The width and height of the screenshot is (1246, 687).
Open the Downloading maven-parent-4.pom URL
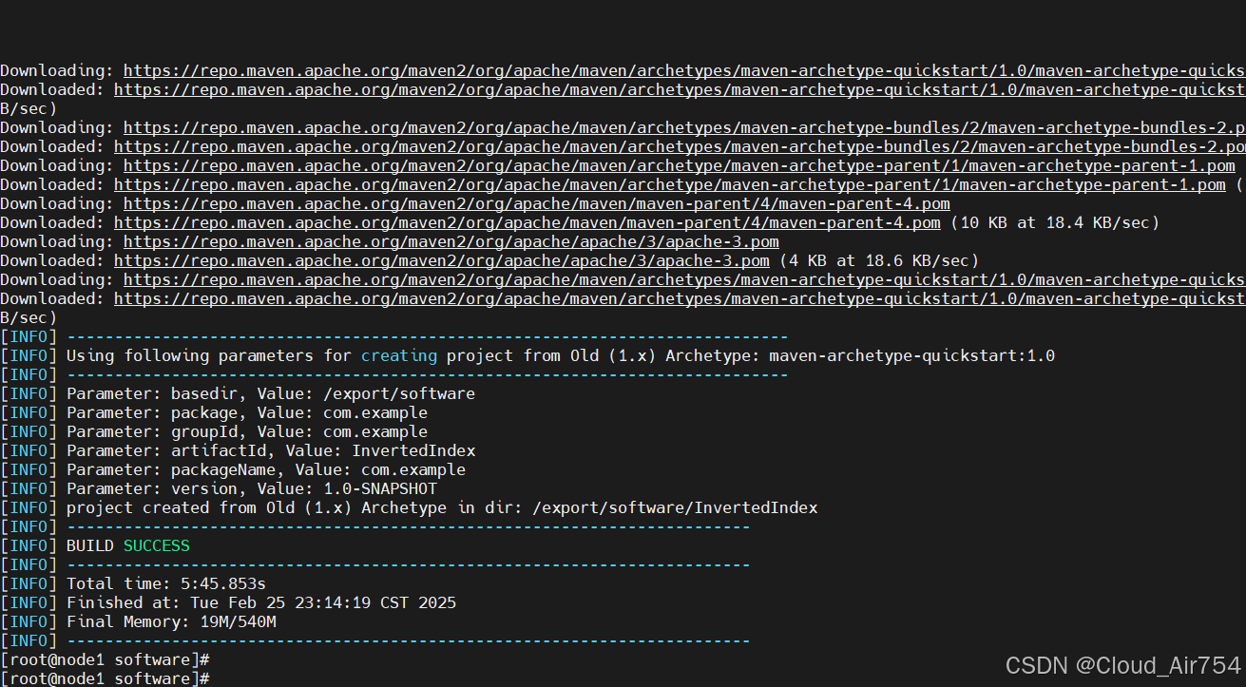(x=537, y=203)
